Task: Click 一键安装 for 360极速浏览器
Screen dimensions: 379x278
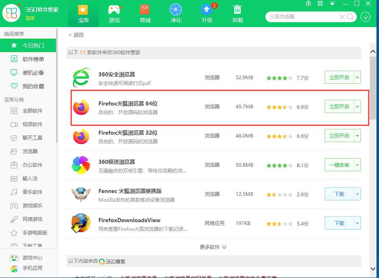Action: [x=339, y=165]
